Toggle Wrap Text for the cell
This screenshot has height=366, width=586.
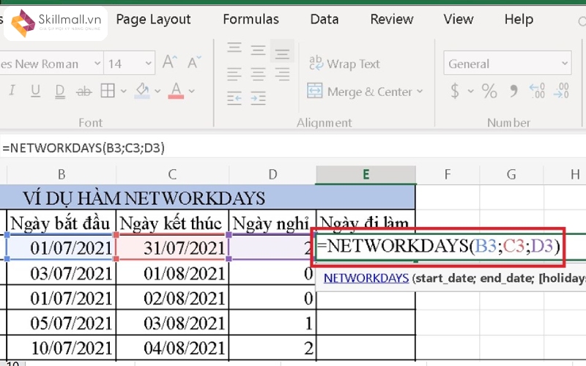[x=344, y=64]
